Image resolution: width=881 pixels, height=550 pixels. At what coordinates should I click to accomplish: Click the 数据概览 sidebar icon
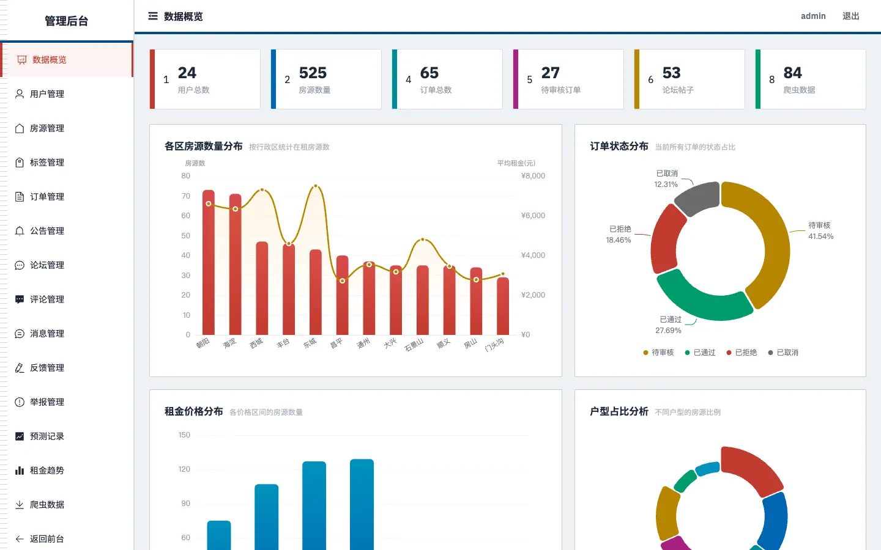point(22,60)
